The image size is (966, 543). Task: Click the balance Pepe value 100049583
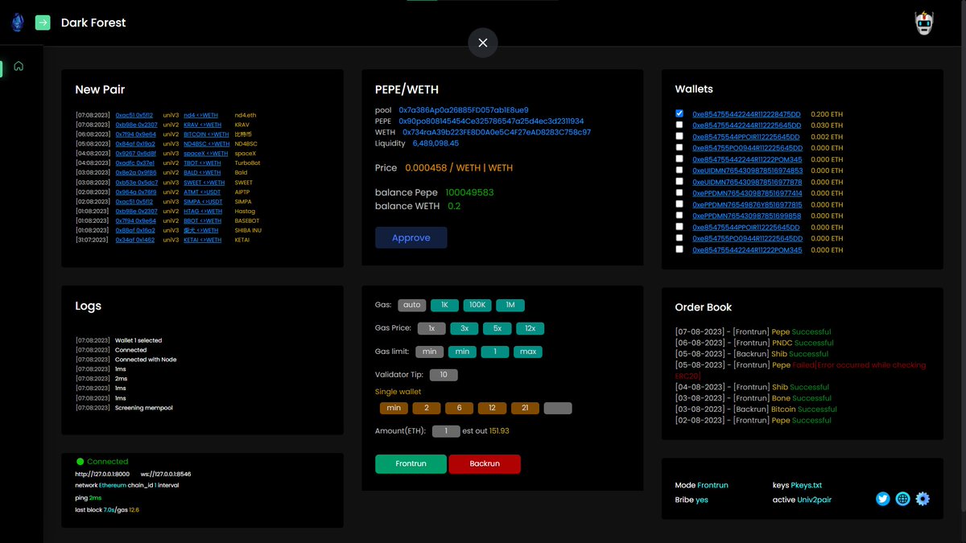coord(469,193)
